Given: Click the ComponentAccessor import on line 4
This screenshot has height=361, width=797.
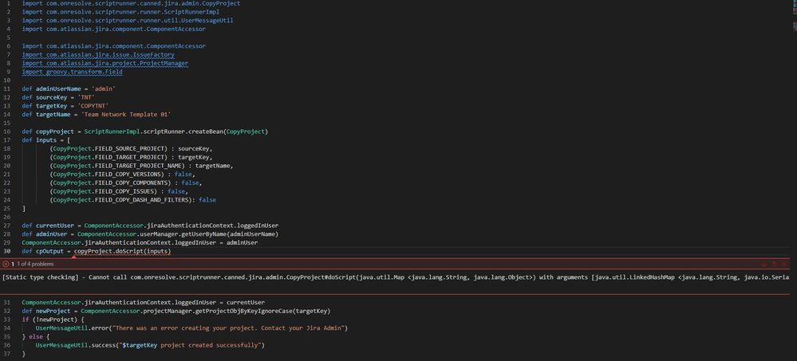Looking at the screenshot, I should click(114, 29).
